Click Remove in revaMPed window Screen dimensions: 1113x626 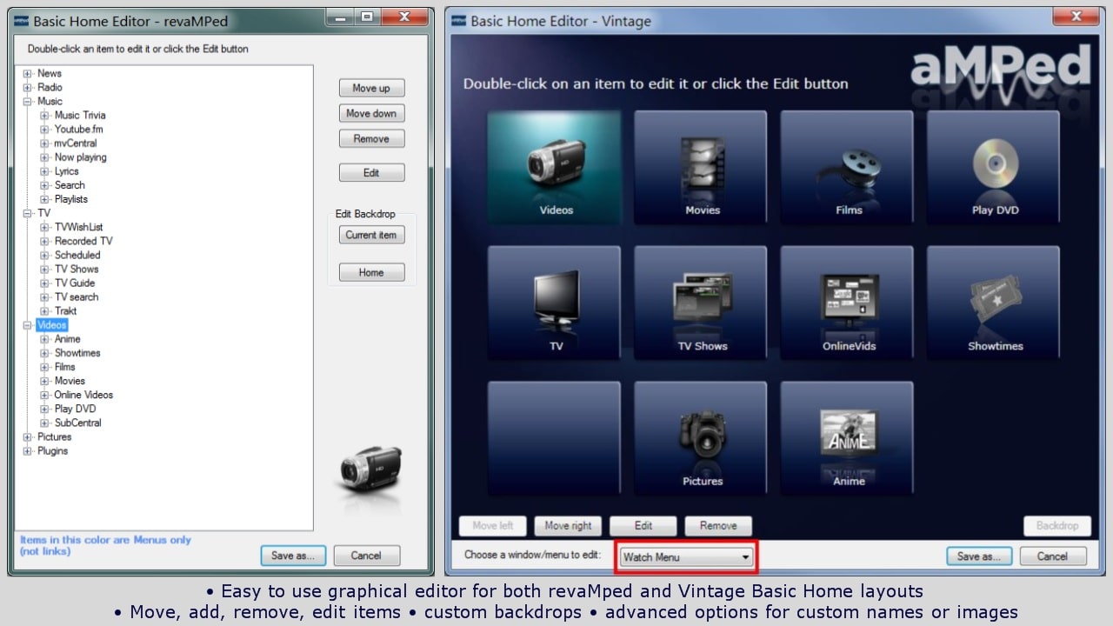[371, 138]
